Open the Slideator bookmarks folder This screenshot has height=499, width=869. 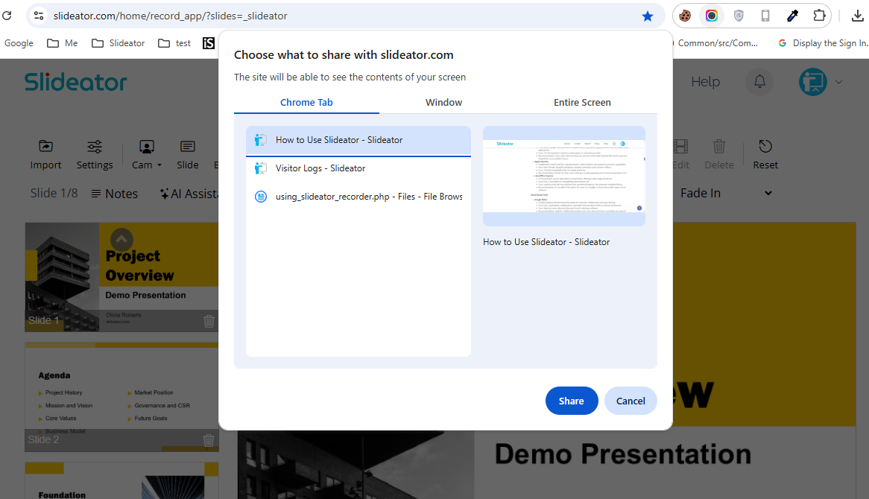point(118,43)
